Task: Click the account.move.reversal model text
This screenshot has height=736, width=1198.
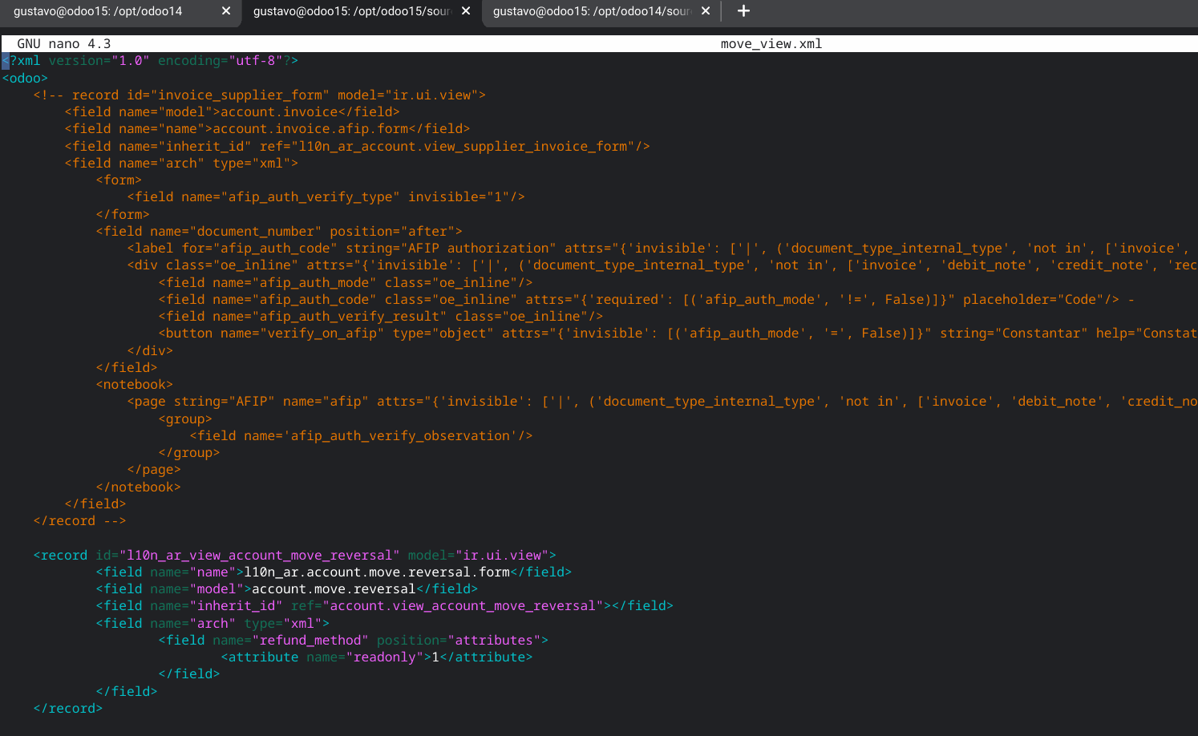Action: point(334,589)
